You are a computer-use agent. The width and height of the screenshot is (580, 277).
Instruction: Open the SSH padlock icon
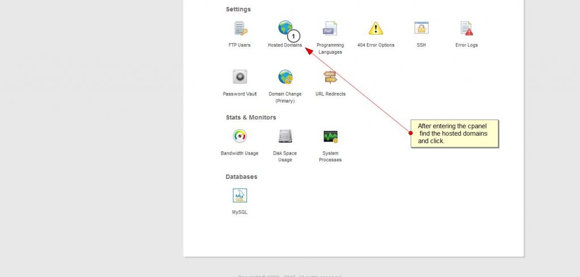point(421,28)
